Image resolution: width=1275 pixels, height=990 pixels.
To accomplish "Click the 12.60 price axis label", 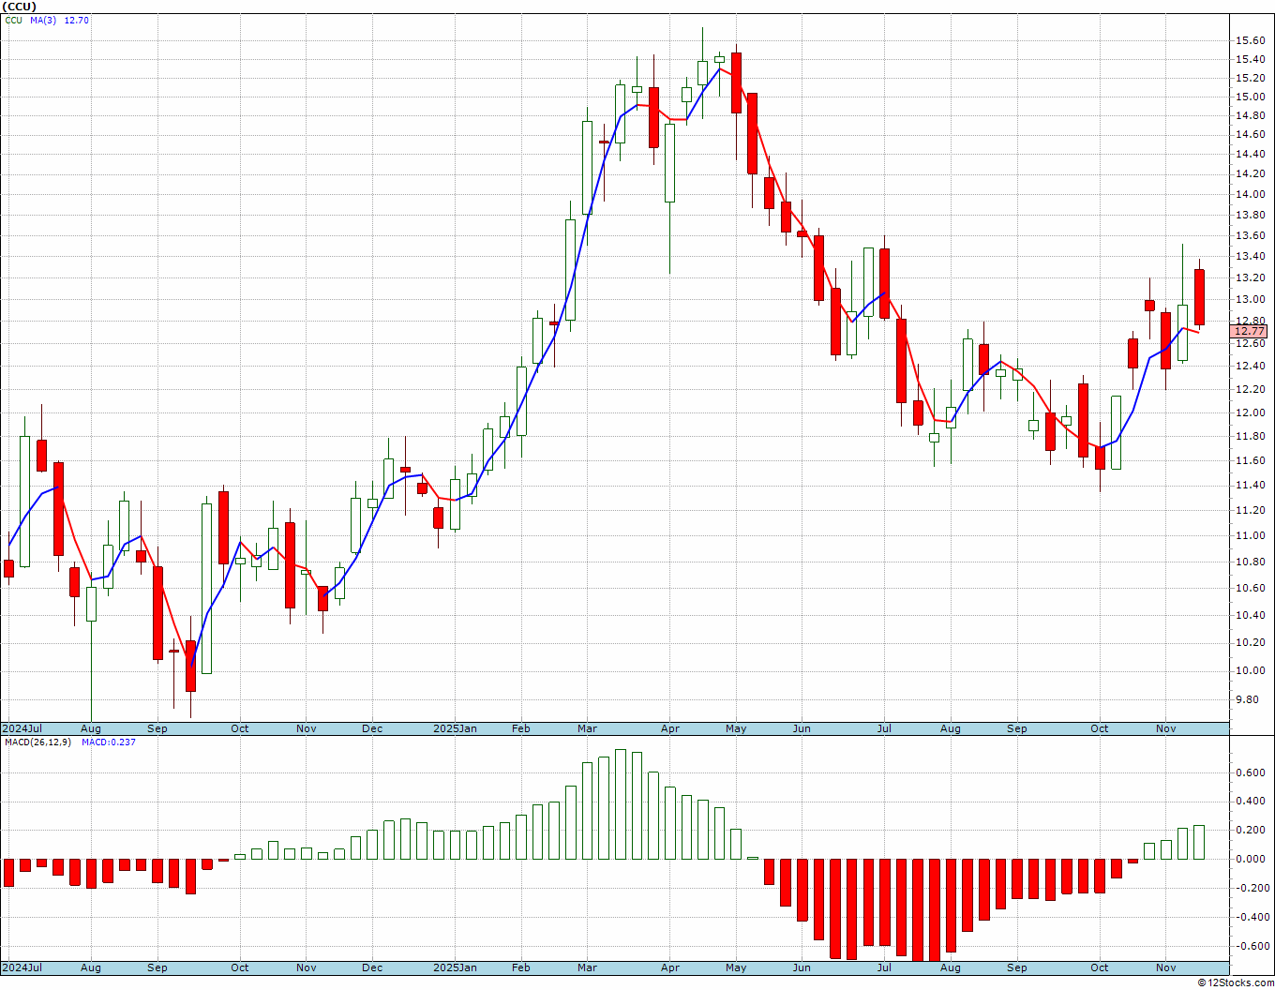I will (x=1250, y=344).
